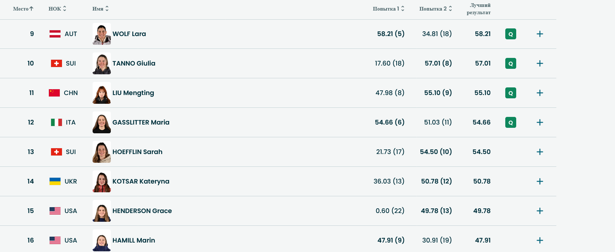615x252 pixels.
Task: Sort results by Попытка 2
Action: tap(435, 9)
